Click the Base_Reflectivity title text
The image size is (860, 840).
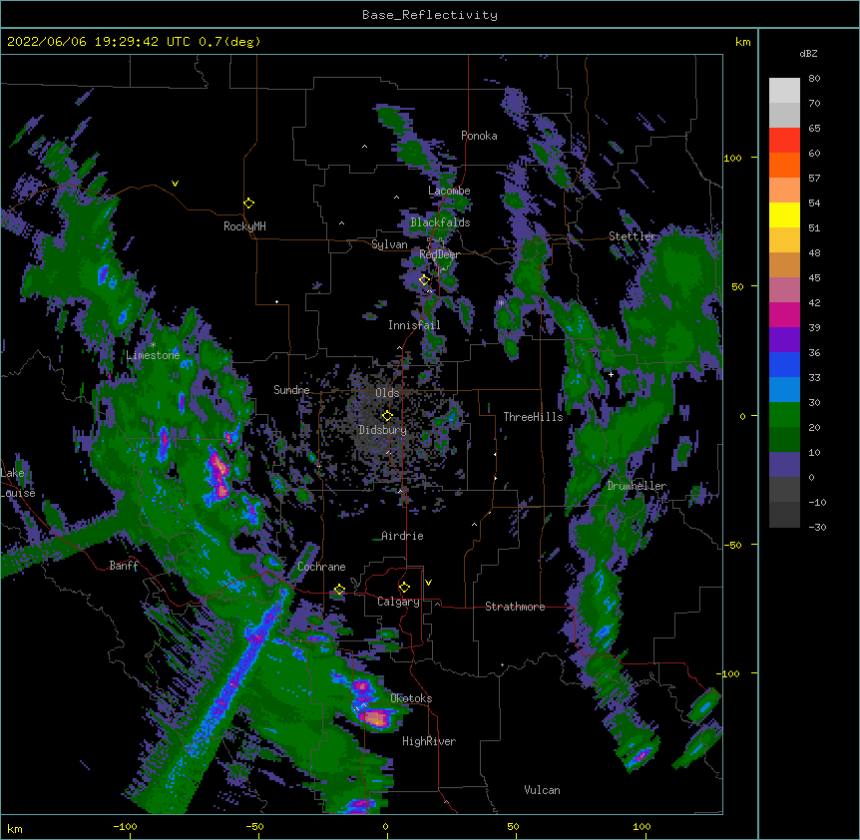(x=430, y=15)
